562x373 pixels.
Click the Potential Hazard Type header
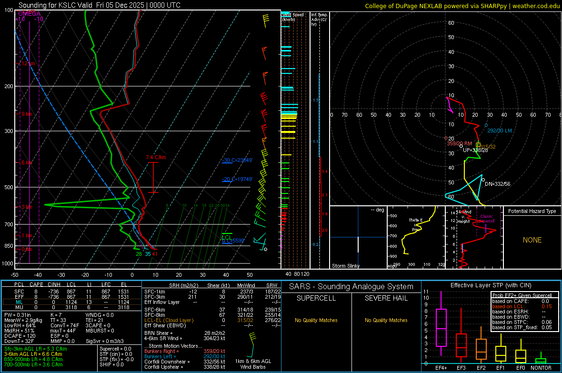[x=532, y=211]
